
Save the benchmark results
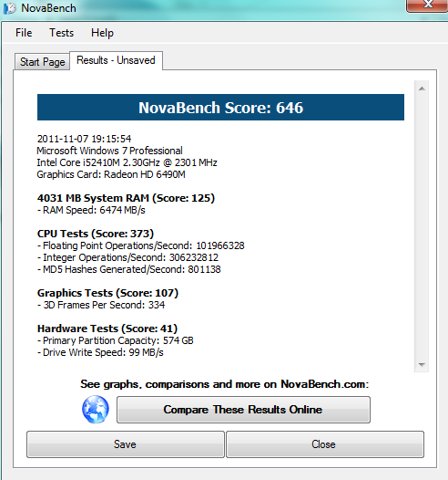click(126, 444)
